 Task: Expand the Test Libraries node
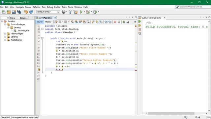5,40
